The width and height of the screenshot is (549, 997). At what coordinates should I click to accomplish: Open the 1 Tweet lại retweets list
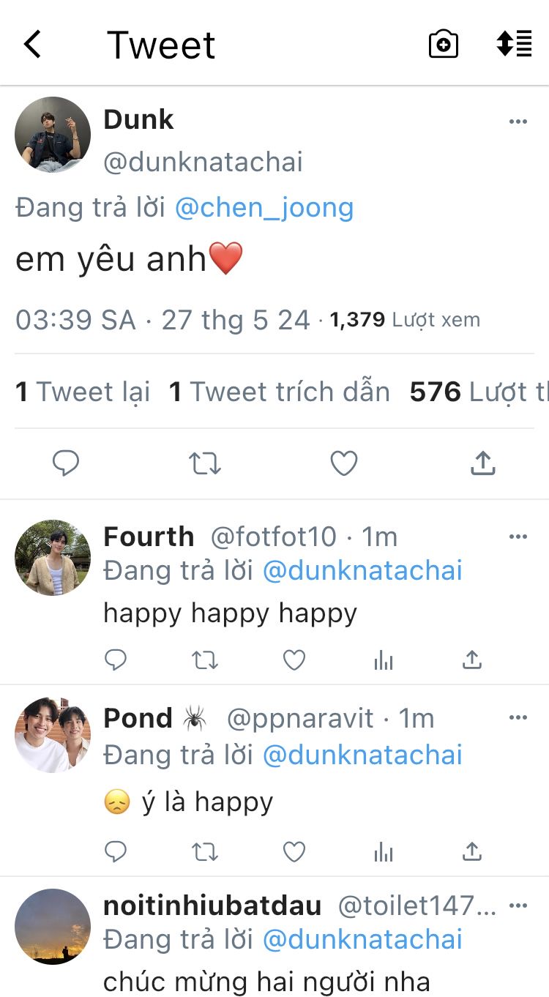[83, 392]
